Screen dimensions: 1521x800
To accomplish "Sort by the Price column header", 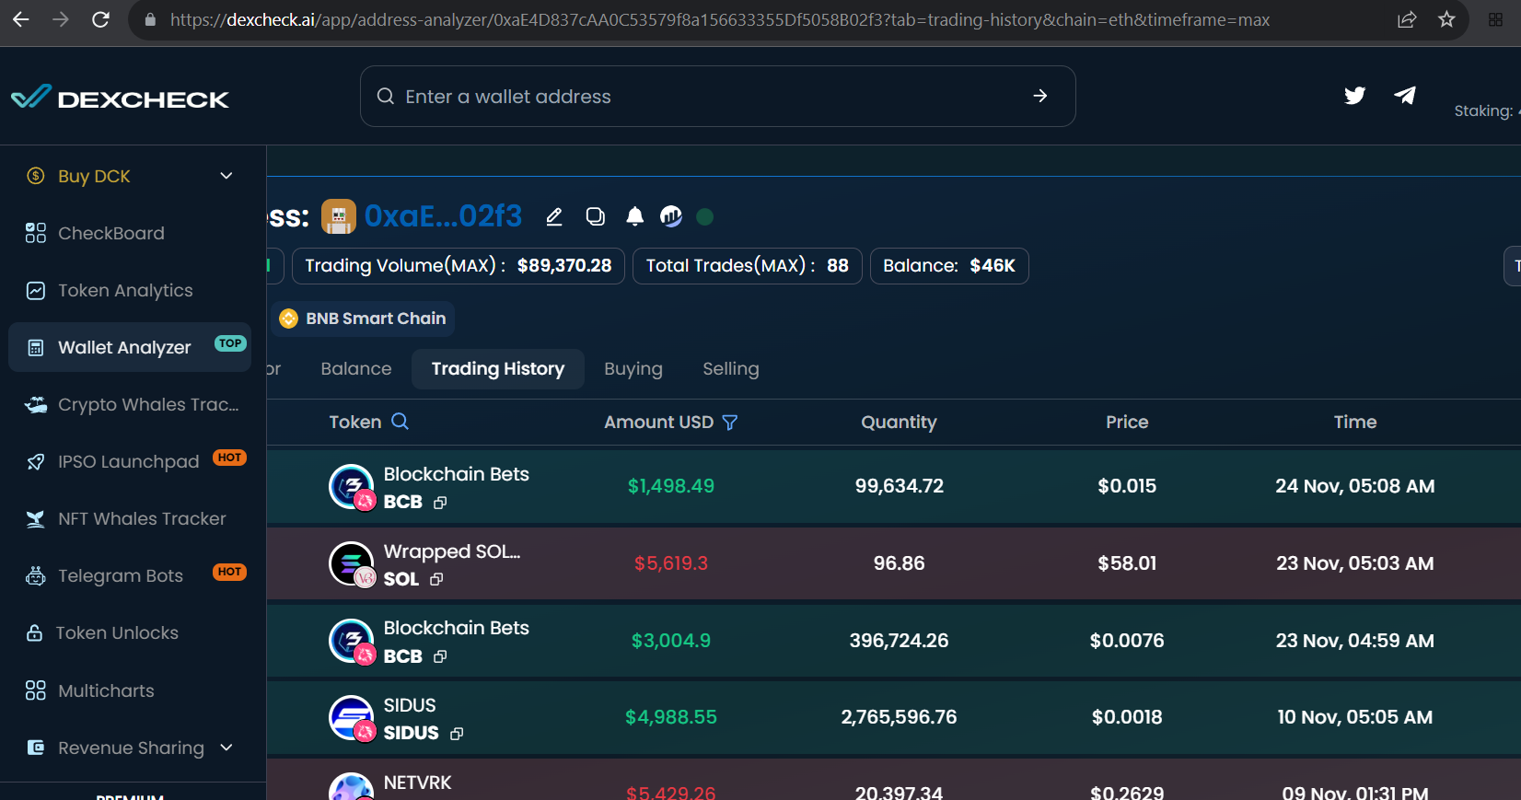I will [x=1127, y=423].
